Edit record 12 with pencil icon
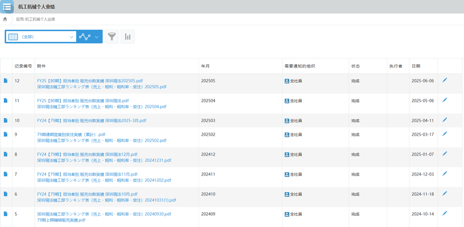Viewport: 464px width, 227px height. click(x=445, y=81)
